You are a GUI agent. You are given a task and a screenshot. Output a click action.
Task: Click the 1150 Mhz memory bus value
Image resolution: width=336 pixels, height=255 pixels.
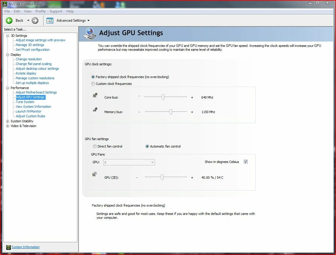click(x=208, y=112)
